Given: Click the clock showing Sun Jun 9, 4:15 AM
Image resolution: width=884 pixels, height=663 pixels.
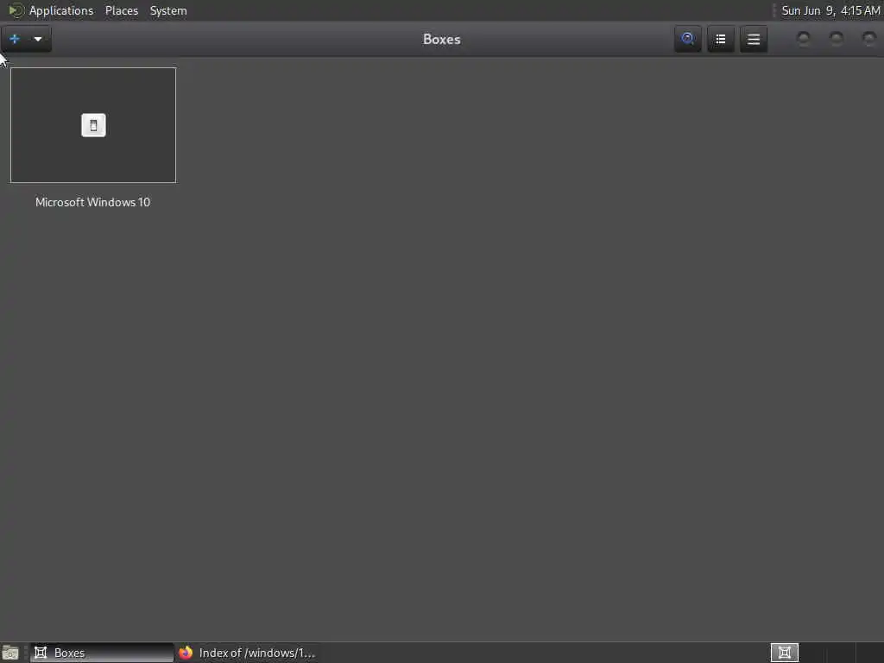Looking at the screenshot, I should [x=830, y=10].
